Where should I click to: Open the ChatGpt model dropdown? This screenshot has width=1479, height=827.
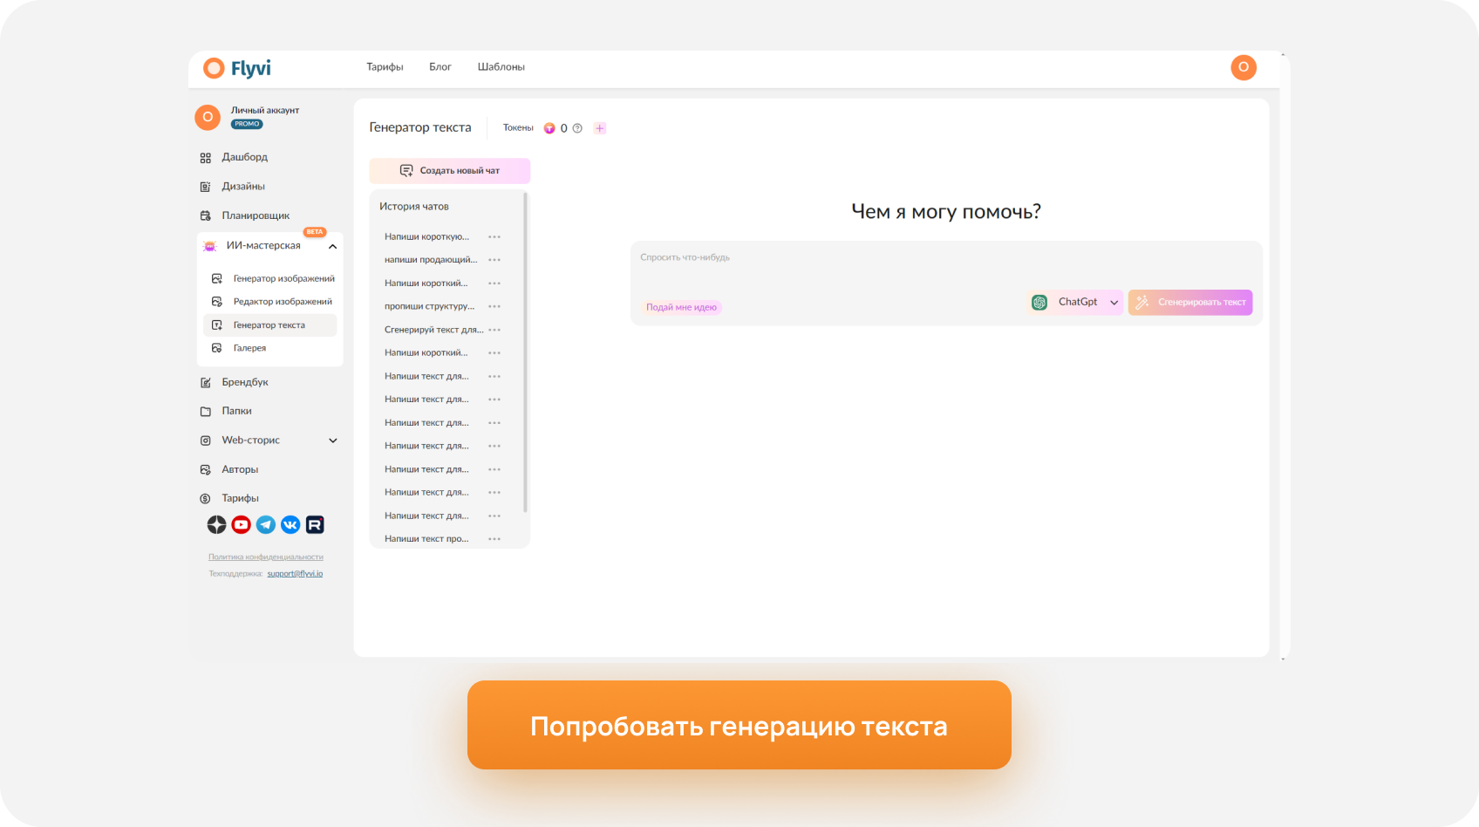[1076, 302]
